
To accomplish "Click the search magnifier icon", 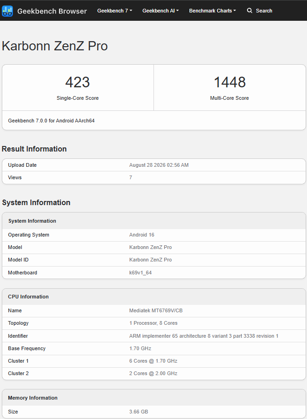I will [x=249, y=11].
